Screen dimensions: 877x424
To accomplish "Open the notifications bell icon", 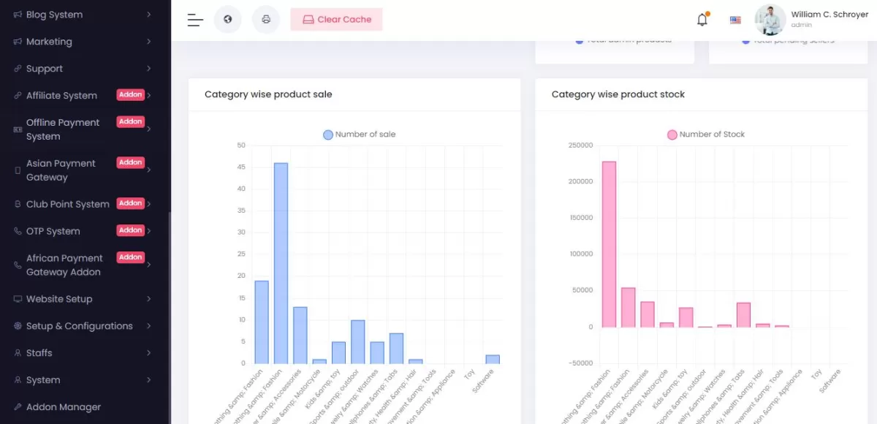I will click(x=702, y=20).
